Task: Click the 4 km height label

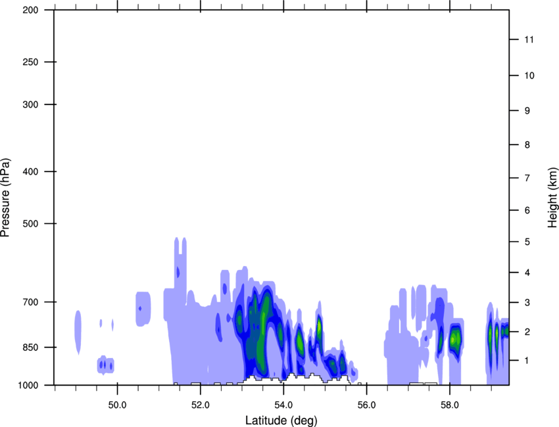Action: pos(527,273)
